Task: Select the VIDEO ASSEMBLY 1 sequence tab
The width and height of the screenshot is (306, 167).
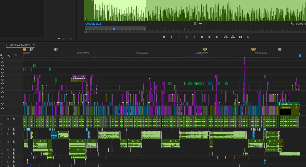Action: pos(20,45)
